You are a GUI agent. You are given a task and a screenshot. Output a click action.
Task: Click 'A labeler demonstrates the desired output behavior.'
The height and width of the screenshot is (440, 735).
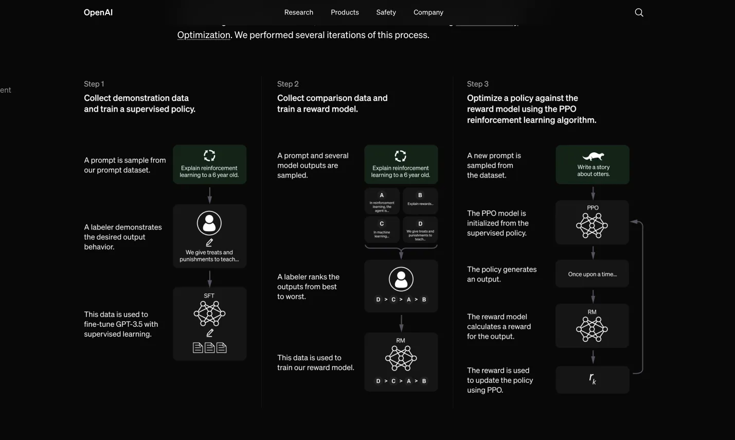click(123, 237)
